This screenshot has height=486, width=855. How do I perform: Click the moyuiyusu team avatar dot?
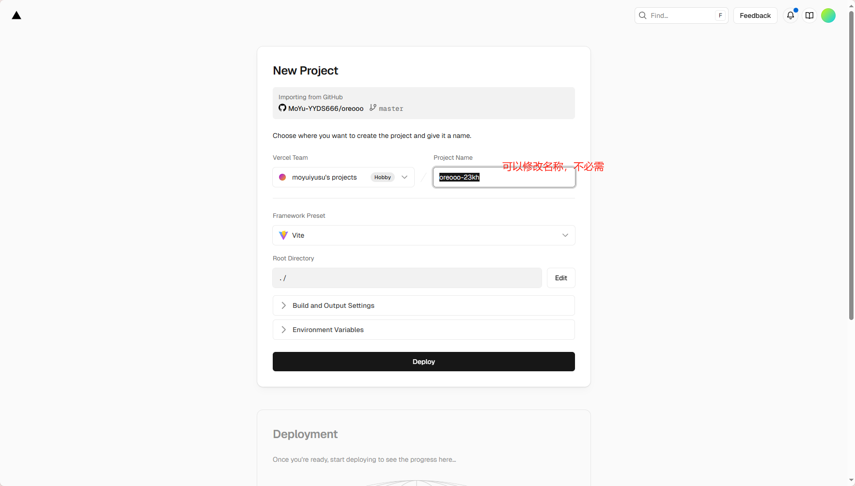click(x=282, y=177)
